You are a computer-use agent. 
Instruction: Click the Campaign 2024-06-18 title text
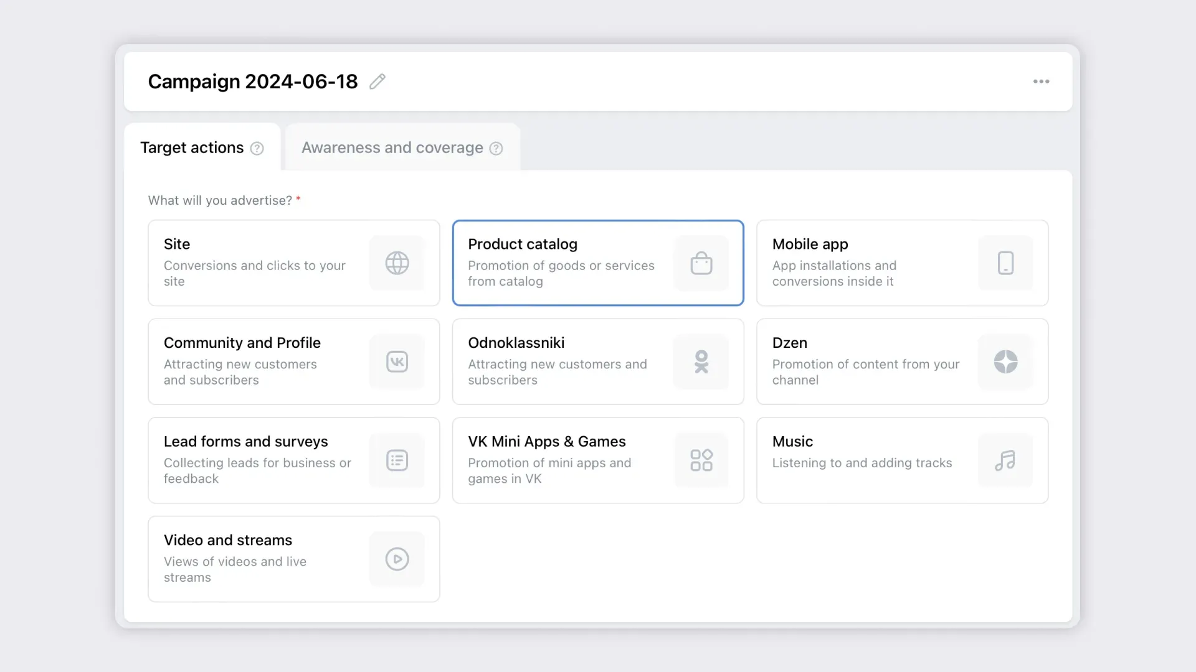pos(252,82)
